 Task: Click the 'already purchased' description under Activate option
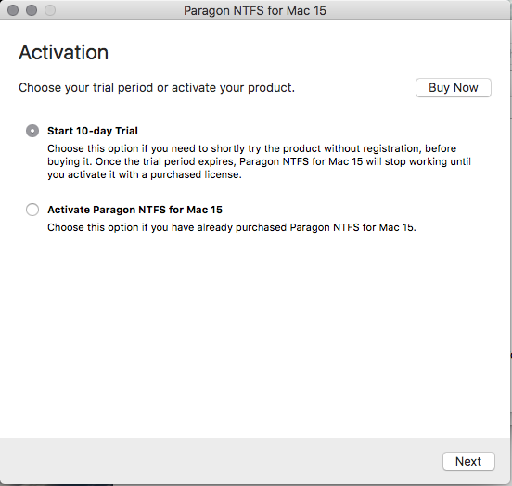pos(232,227)
